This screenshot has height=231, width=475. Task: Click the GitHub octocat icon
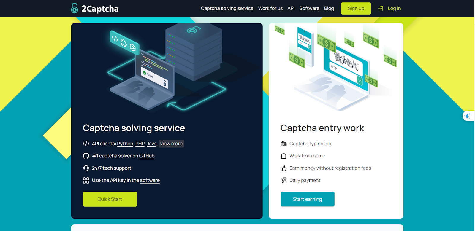[86, 156]
